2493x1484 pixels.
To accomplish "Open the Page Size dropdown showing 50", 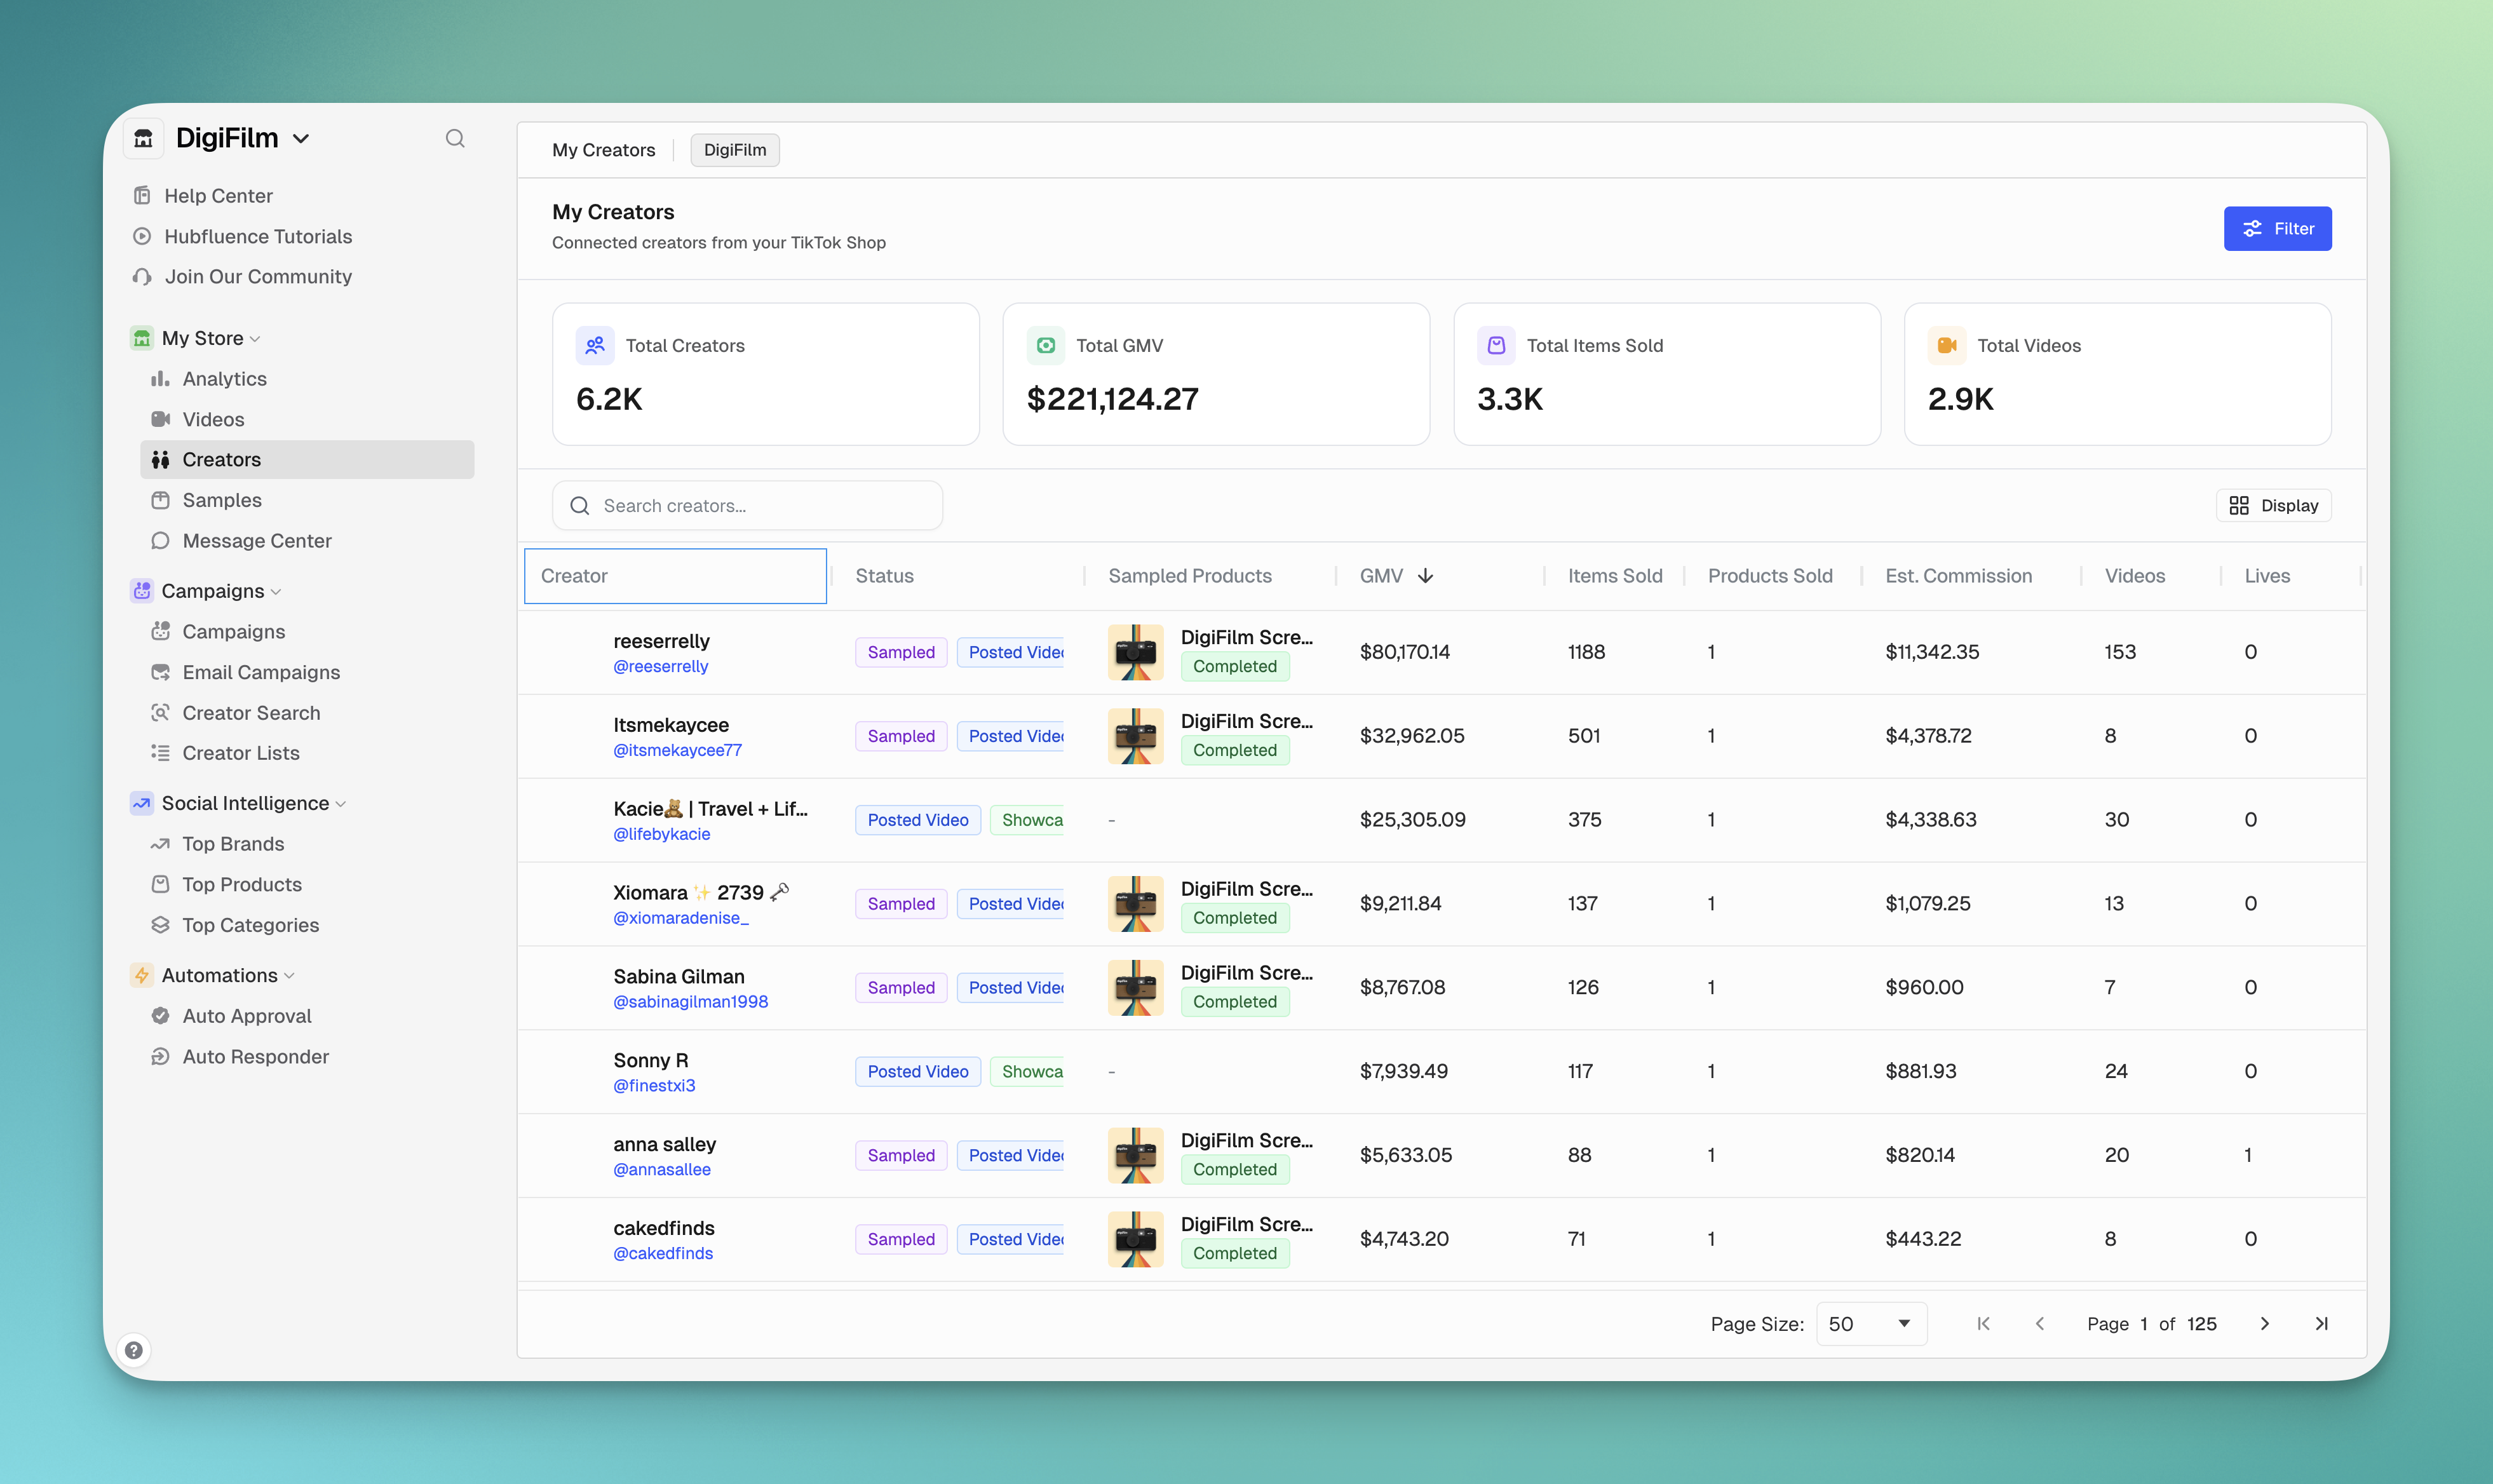I will (1870, 1323).
